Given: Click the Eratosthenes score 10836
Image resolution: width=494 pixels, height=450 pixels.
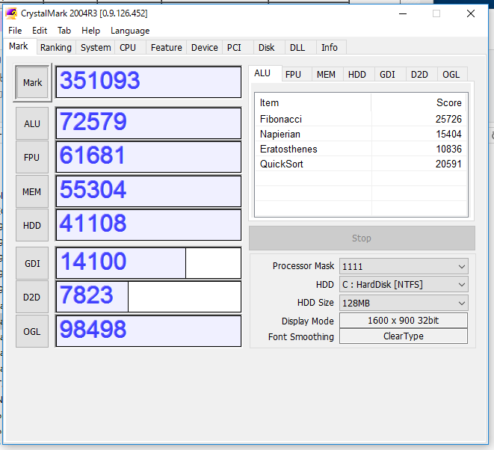Looking at the screenshot, I should [x=448, y=149].
